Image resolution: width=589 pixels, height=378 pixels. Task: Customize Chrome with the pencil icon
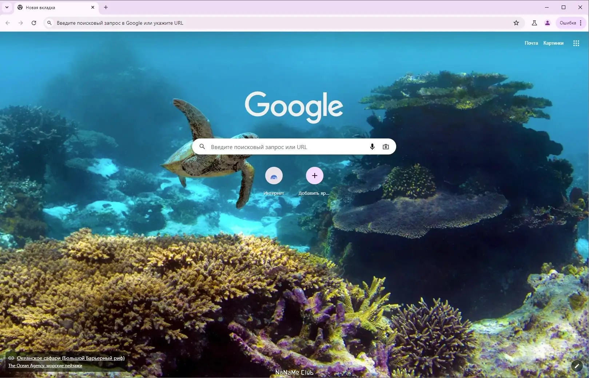point(577,366)
